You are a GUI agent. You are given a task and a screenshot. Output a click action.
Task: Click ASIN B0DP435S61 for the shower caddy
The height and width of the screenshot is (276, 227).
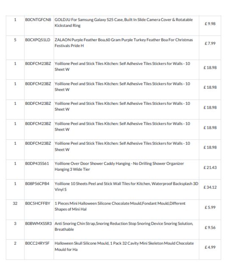(37, 163)
